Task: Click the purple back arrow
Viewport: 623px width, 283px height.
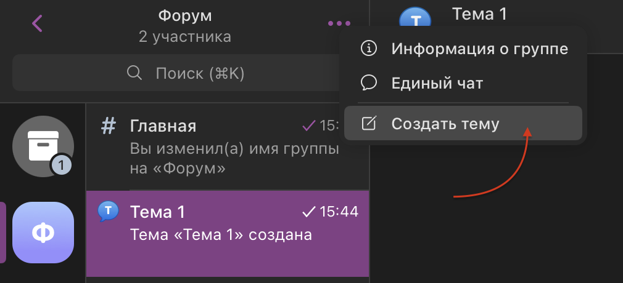Action: (x=38, y=24)
